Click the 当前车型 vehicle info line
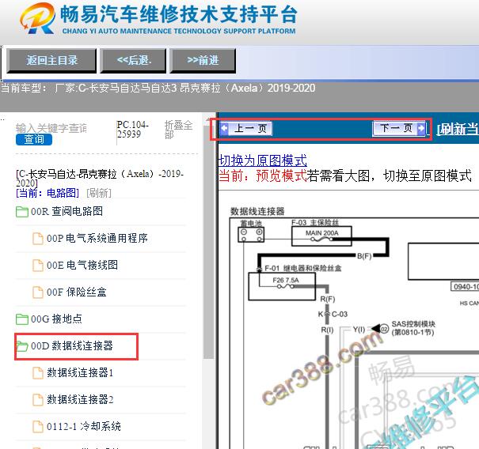 [158, 89]
